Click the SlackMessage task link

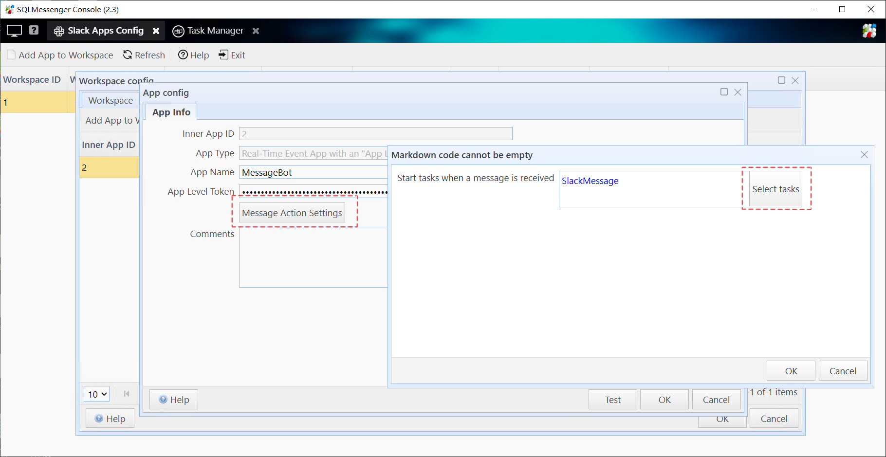[590, 181]
